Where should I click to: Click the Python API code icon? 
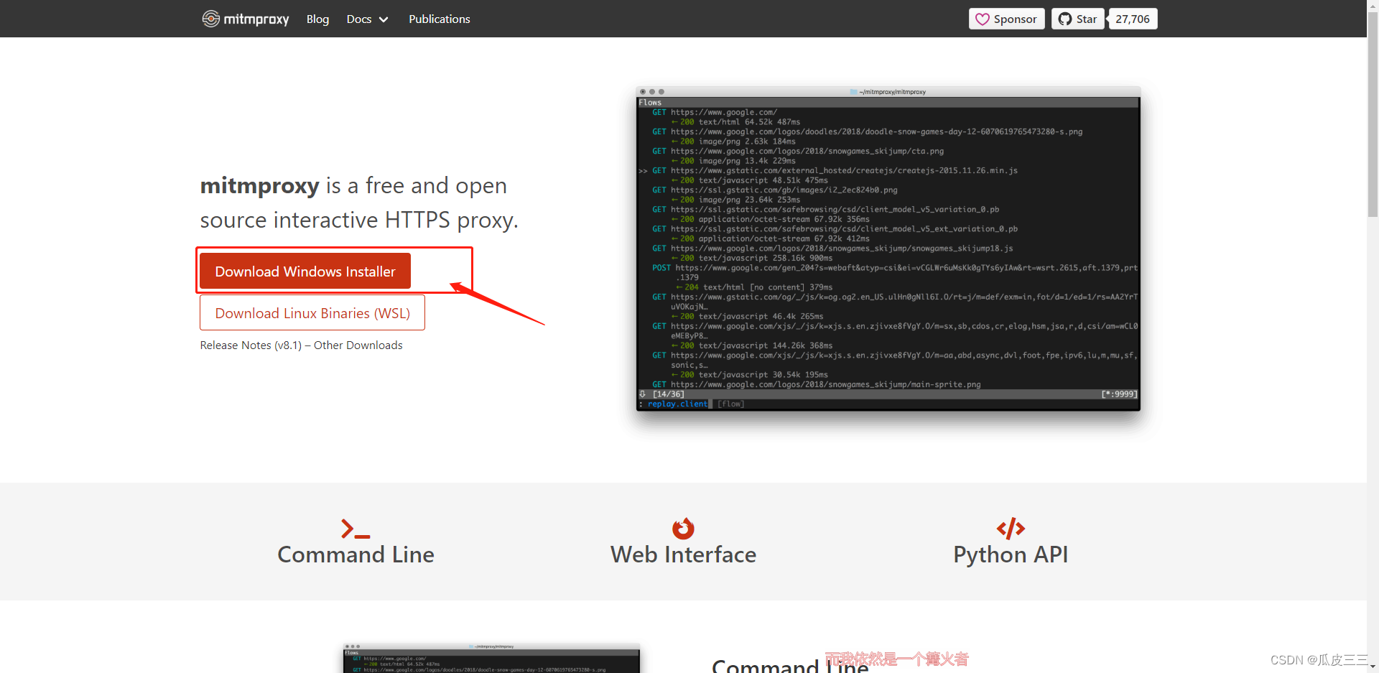(1011, 529)
